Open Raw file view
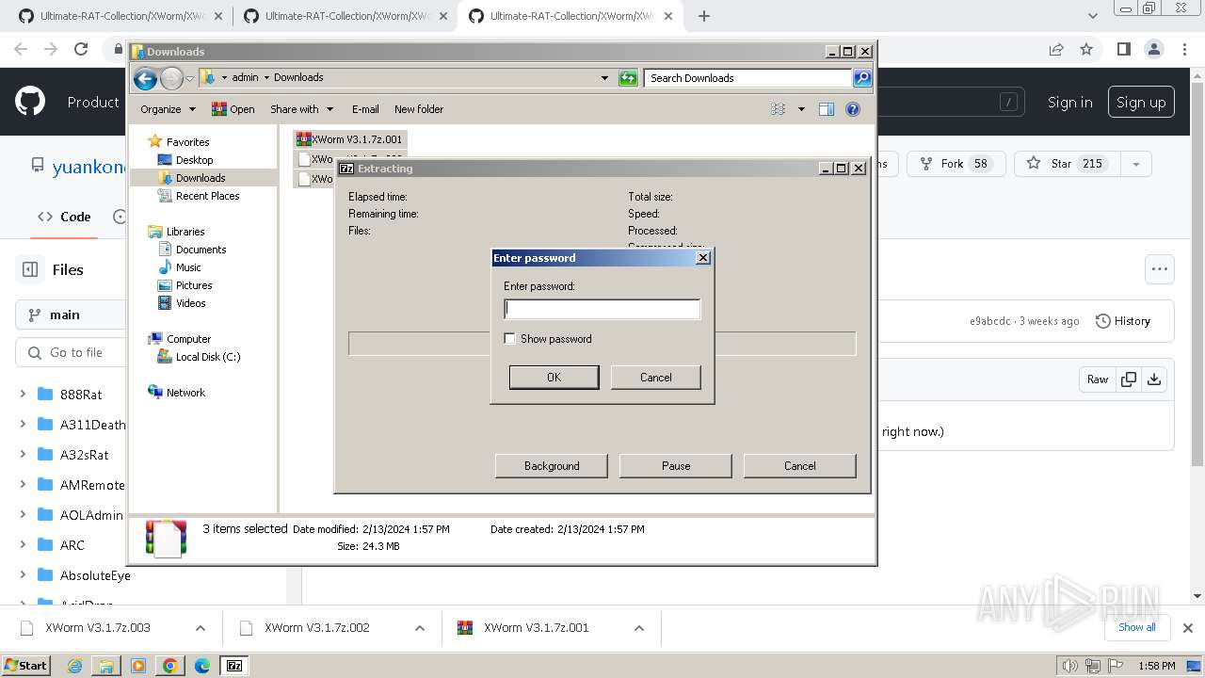Image resolution: width=1205 pixels, height=678 pixels. click(x=1098, y=379)
